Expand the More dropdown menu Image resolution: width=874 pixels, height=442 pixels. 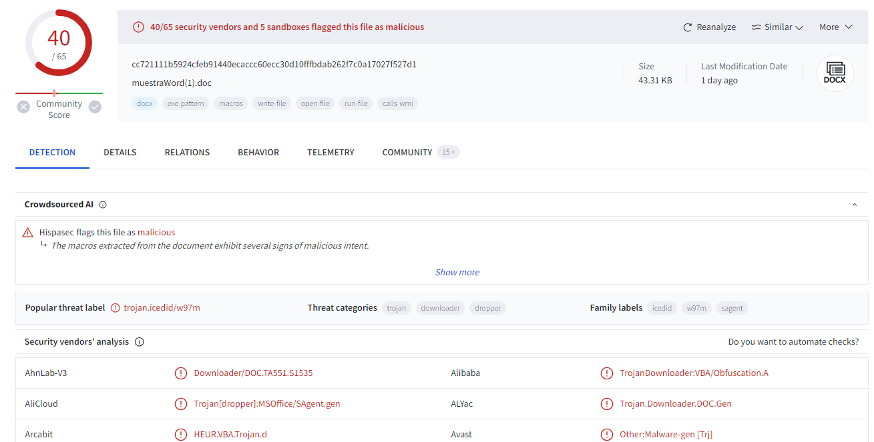click(836, 27)
